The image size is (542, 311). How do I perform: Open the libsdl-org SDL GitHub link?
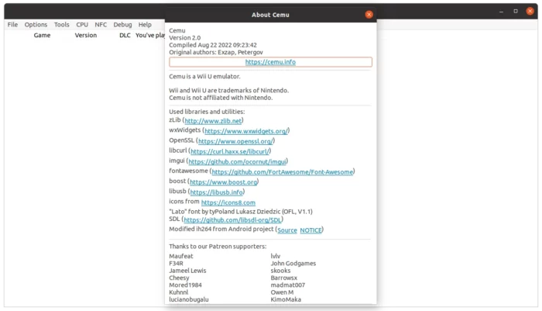232,220
